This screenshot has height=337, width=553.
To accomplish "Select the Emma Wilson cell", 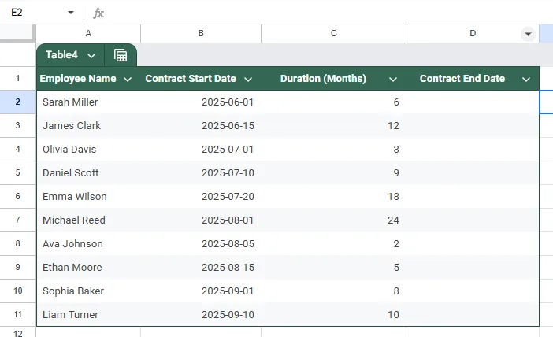I will pos(88,196).
